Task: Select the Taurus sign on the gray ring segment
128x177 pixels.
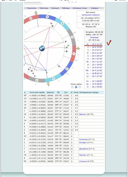Action: coord(72,37)
